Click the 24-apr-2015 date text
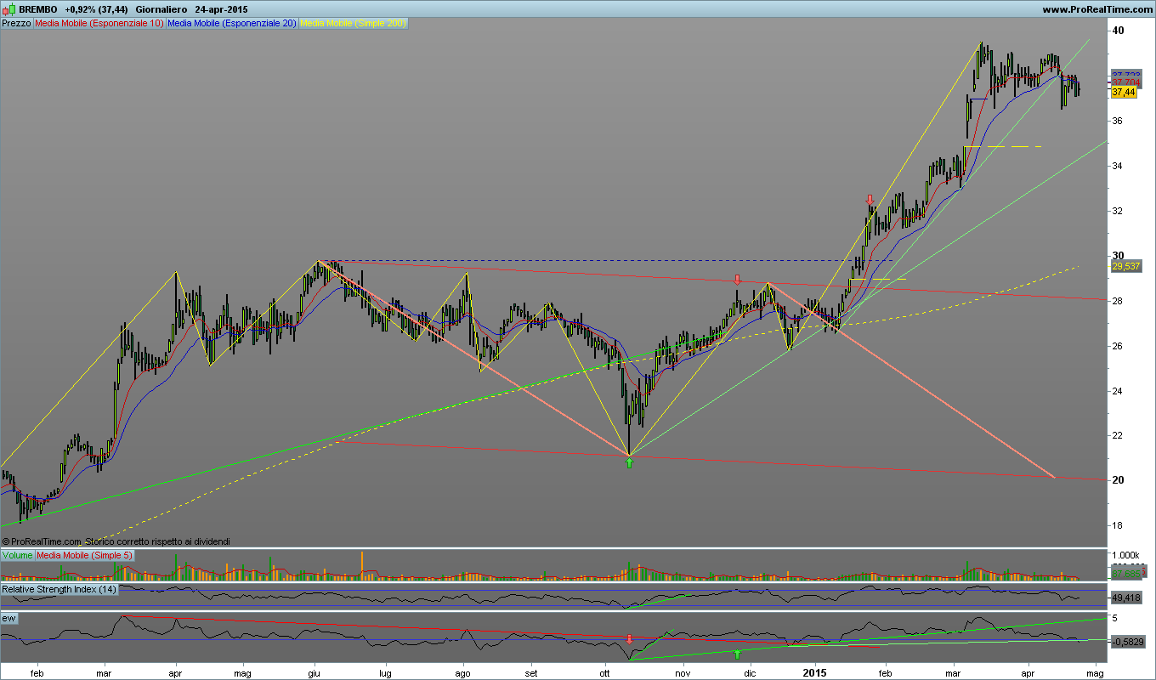 (222, 8)
